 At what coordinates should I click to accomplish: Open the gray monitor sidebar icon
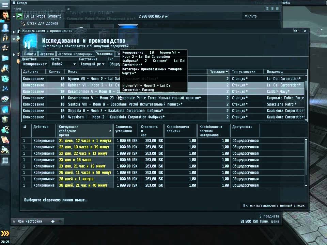[5, 160]
